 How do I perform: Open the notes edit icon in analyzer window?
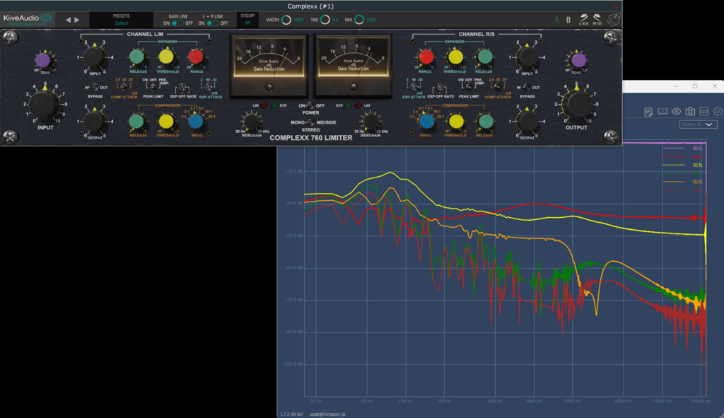tap(649, 111)
